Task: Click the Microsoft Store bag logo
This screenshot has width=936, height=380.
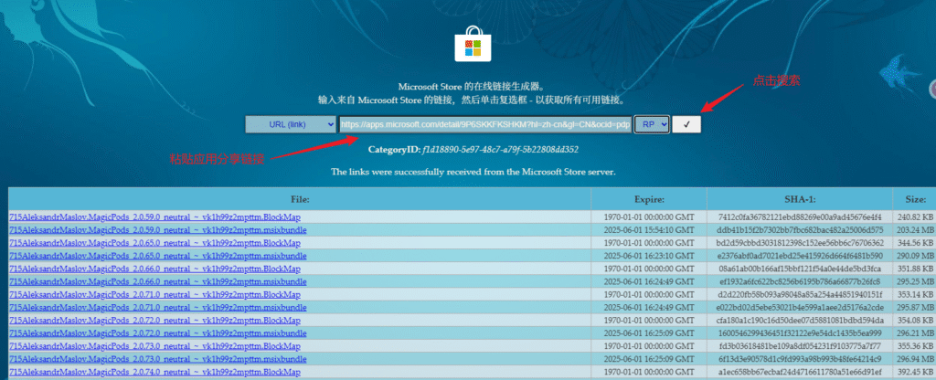Action: click(473, 44)
